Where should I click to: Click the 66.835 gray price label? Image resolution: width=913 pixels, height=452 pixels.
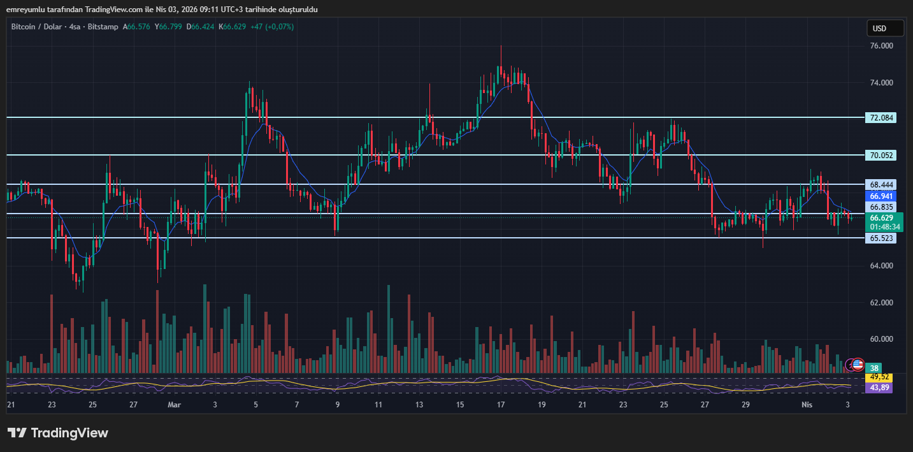coord(881,207)
